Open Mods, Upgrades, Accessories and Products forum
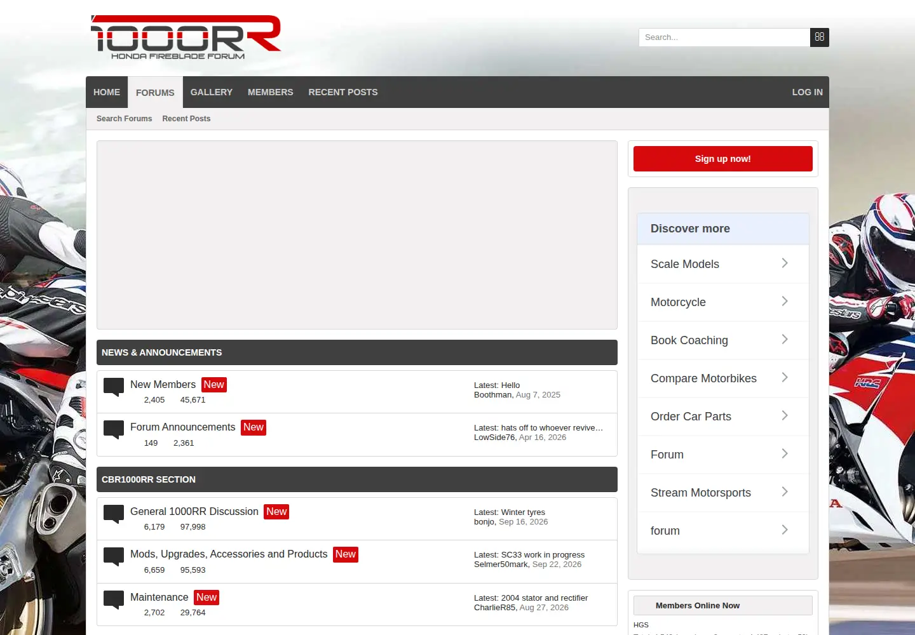The image size is (915, 635). click(229, 554)
